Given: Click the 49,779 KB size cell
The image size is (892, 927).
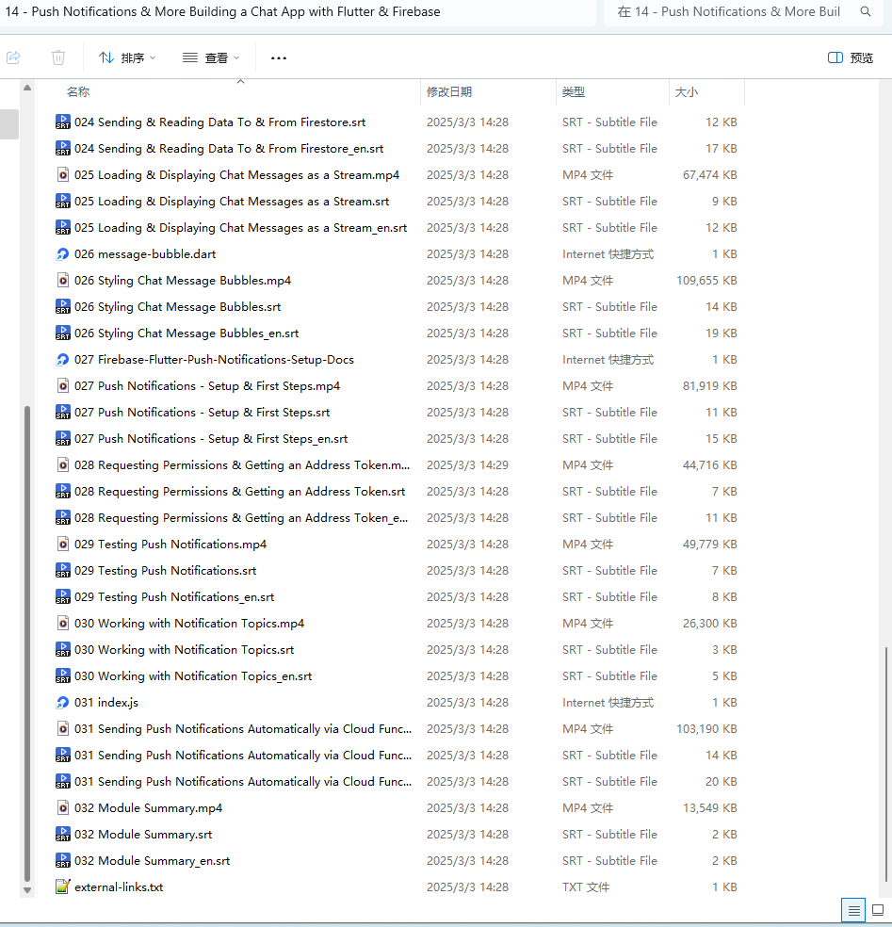Looking at the screenshot, I should (709, 545).
